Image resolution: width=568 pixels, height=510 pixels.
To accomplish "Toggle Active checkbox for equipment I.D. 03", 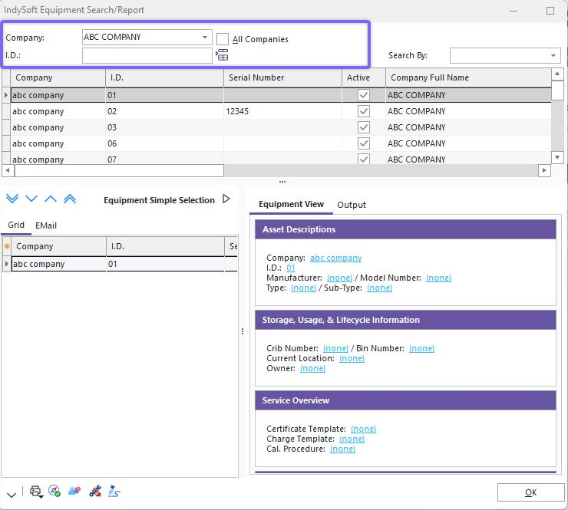I will tap(364, 127).
